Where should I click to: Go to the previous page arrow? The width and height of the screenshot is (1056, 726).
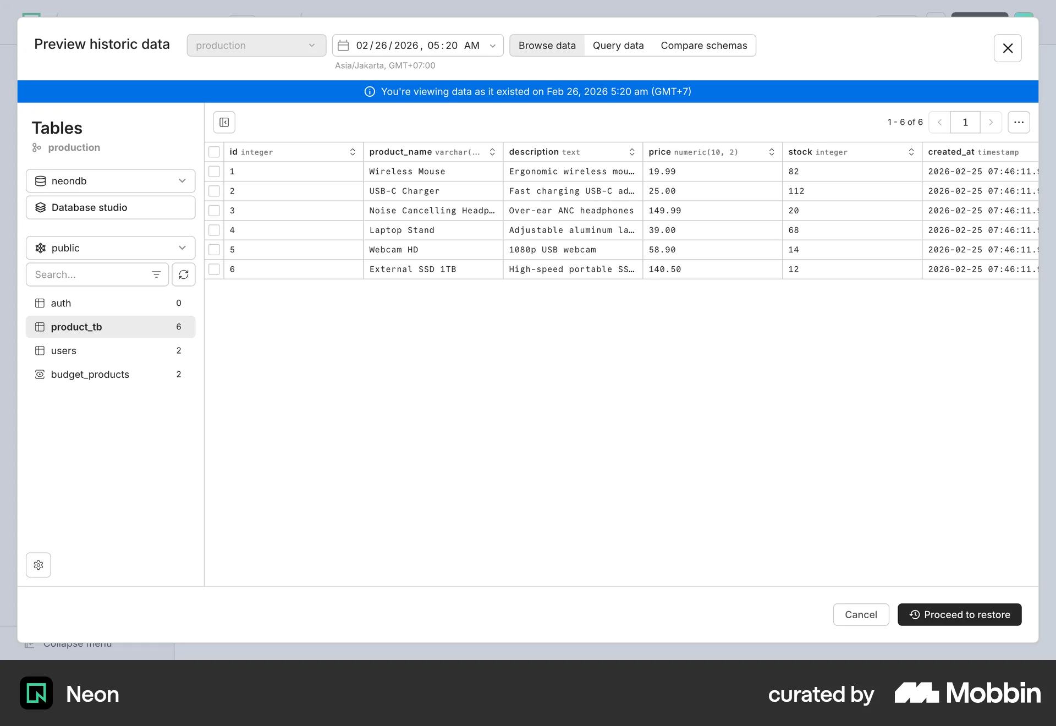tap(940, 122)
